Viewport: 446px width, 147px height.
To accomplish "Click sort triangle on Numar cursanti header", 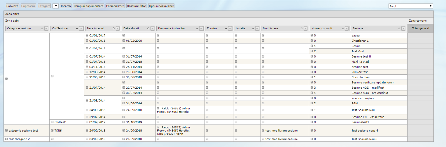I will click(343, 28).
